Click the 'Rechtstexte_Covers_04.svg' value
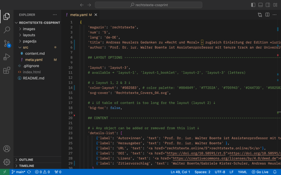The image size is (281, 175). coord(142,93)
